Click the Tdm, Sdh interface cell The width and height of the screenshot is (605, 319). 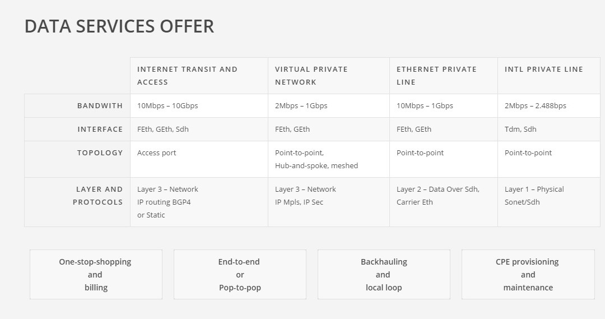548,130
